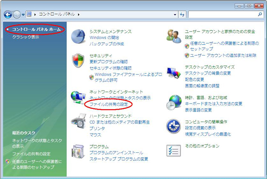267x179 pixels.
Task: Click the search input field
Action: point(223,15)
